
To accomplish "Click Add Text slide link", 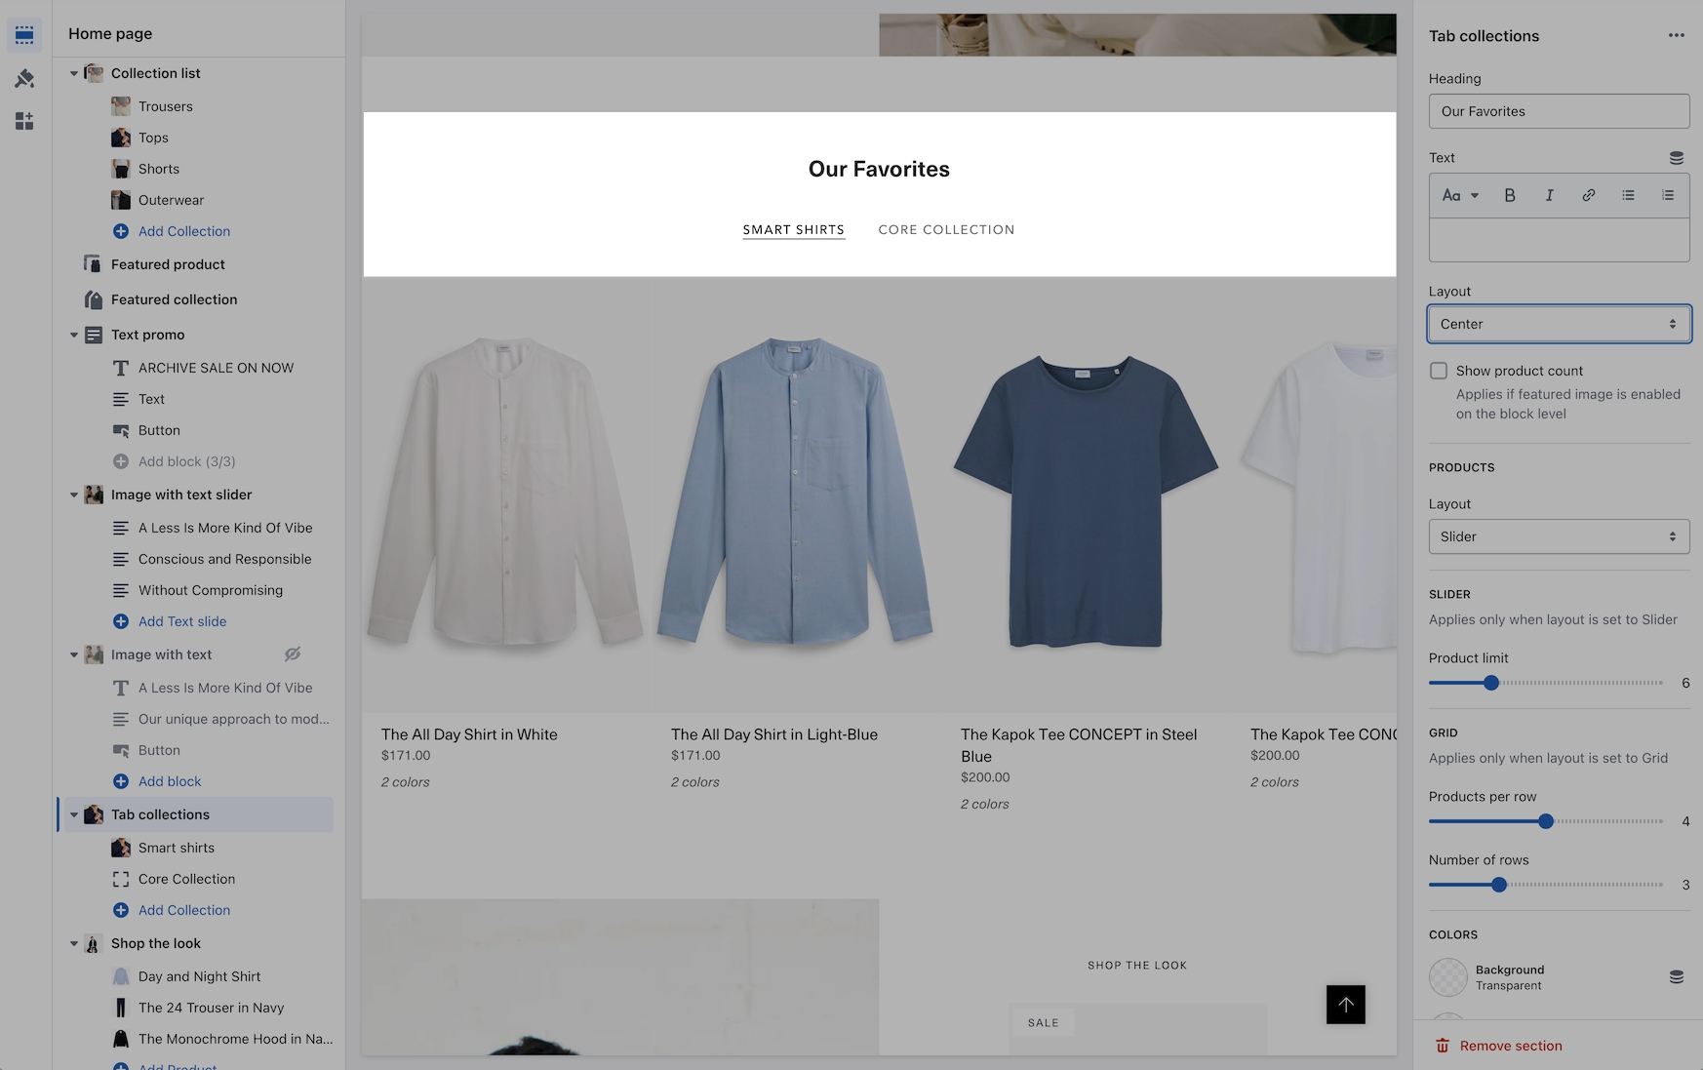I will 181,621.
